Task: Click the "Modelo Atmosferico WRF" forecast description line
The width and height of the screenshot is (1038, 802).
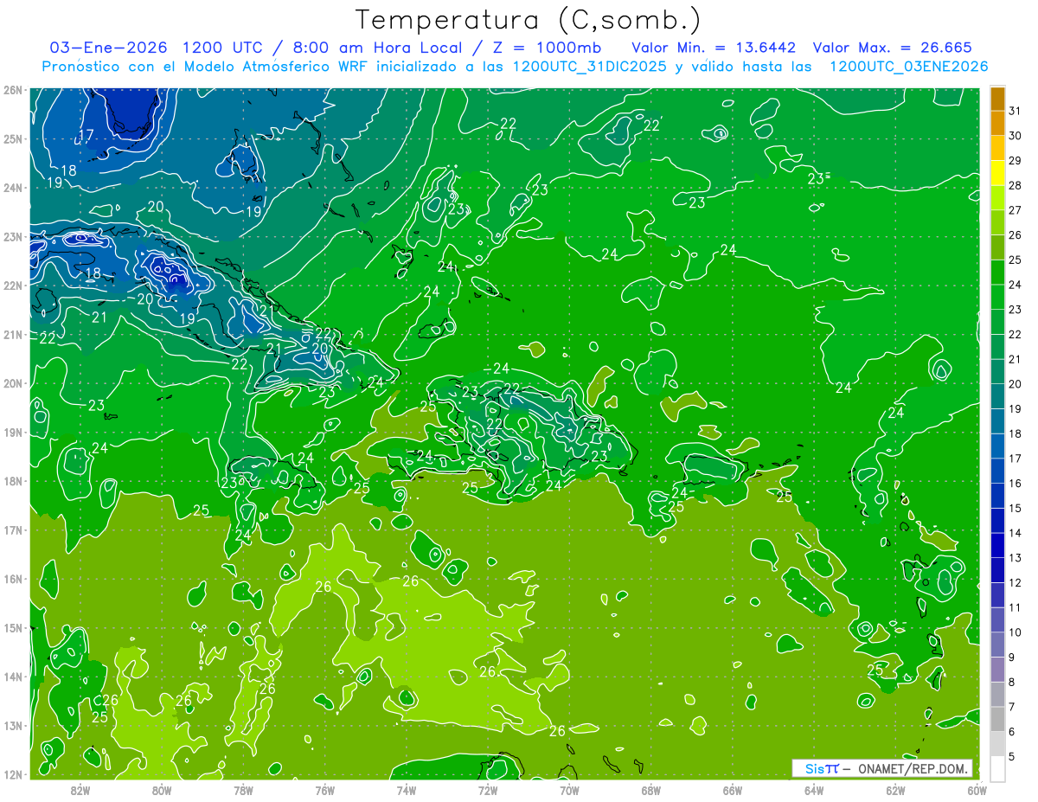Action: [x=515, y=67]
